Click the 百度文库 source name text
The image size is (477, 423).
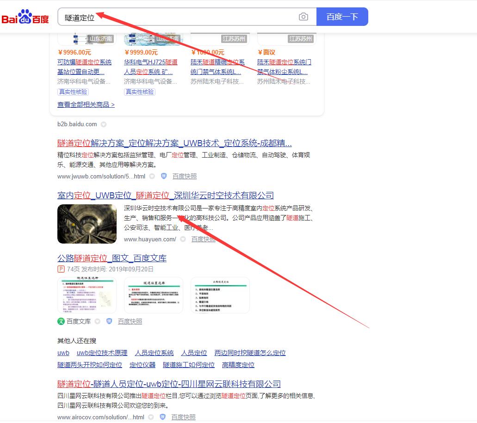(79, 321)
